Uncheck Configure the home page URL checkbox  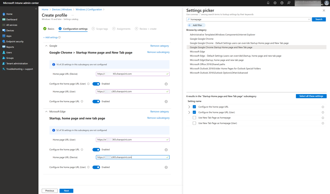pyautogui.click(x=194, y=107)
